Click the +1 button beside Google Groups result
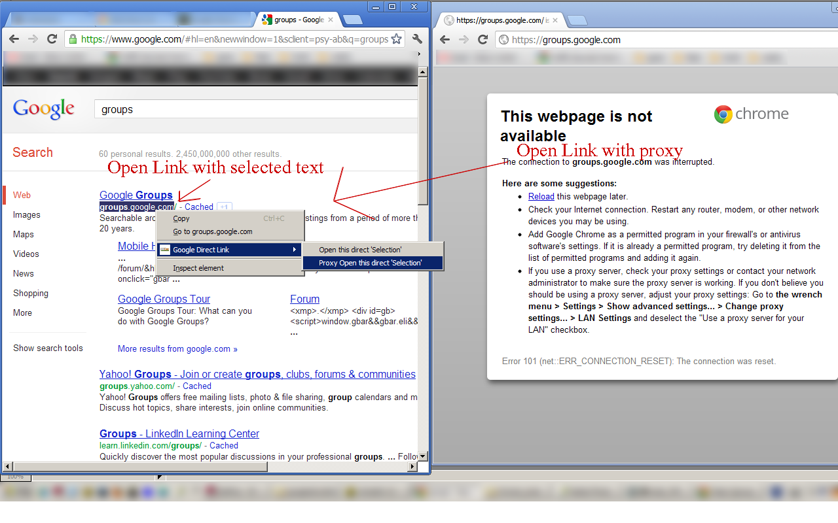The width and height of the screenshot is (838, 523). click(x=224, y=207)
